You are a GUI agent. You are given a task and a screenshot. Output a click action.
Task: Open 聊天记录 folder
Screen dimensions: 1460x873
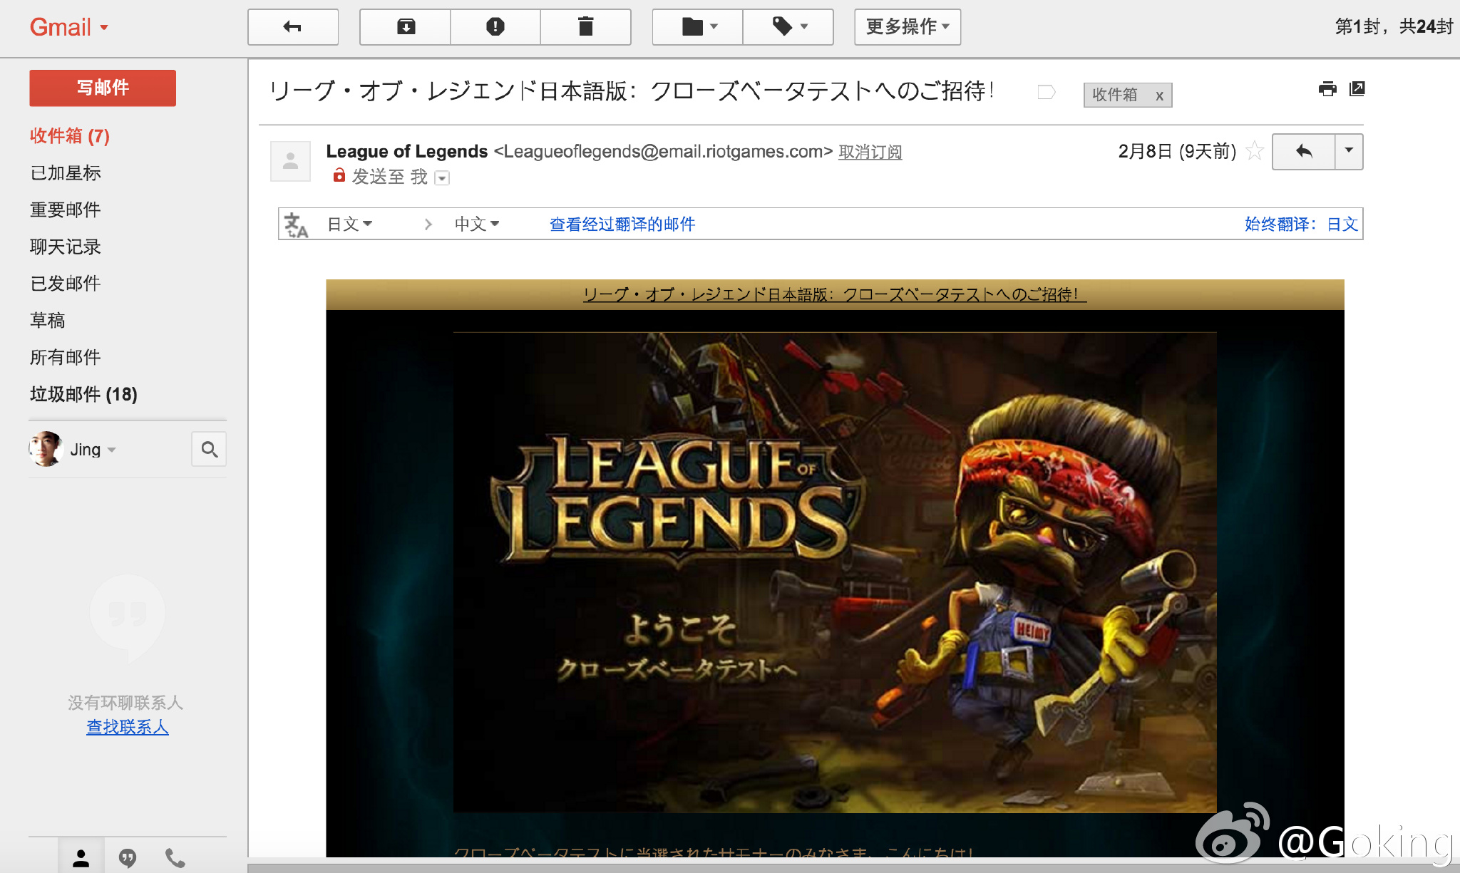[66, 247]
